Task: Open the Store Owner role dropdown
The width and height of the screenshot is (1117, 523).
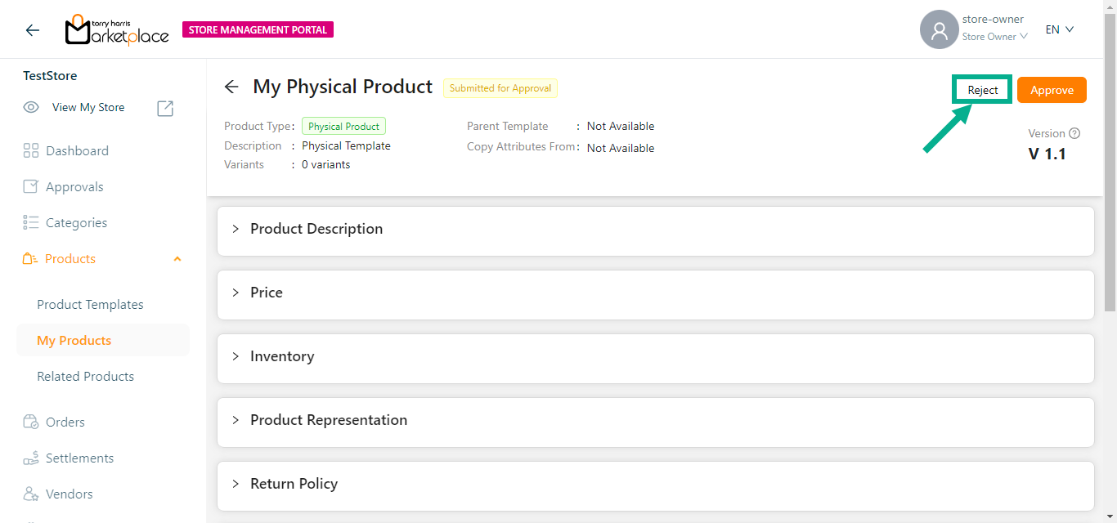Action: point(994,37)
